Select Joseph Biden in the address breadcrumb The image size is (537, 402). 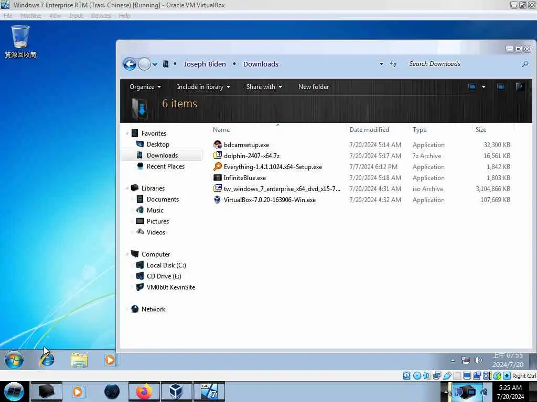[x=205, y=64]
